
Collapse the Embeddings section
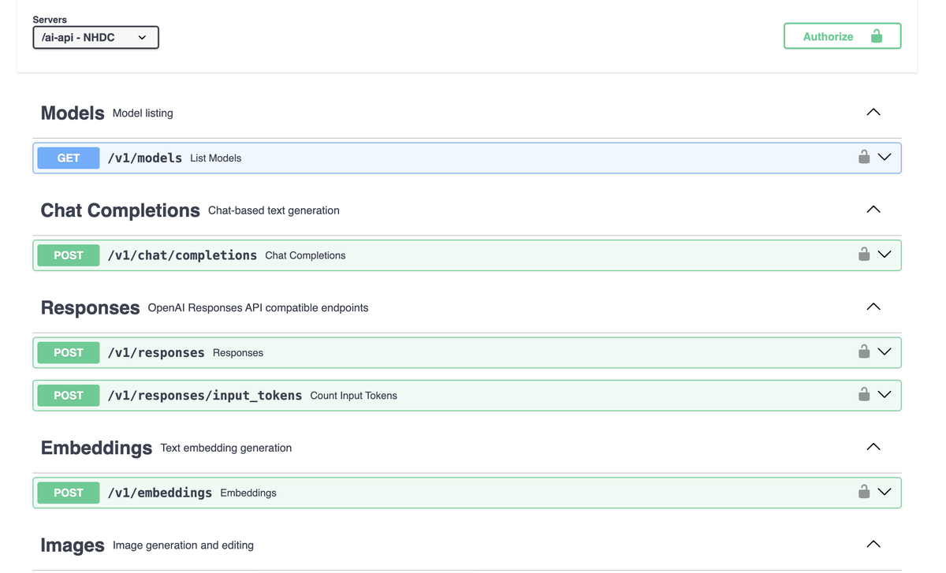[873, 447]
